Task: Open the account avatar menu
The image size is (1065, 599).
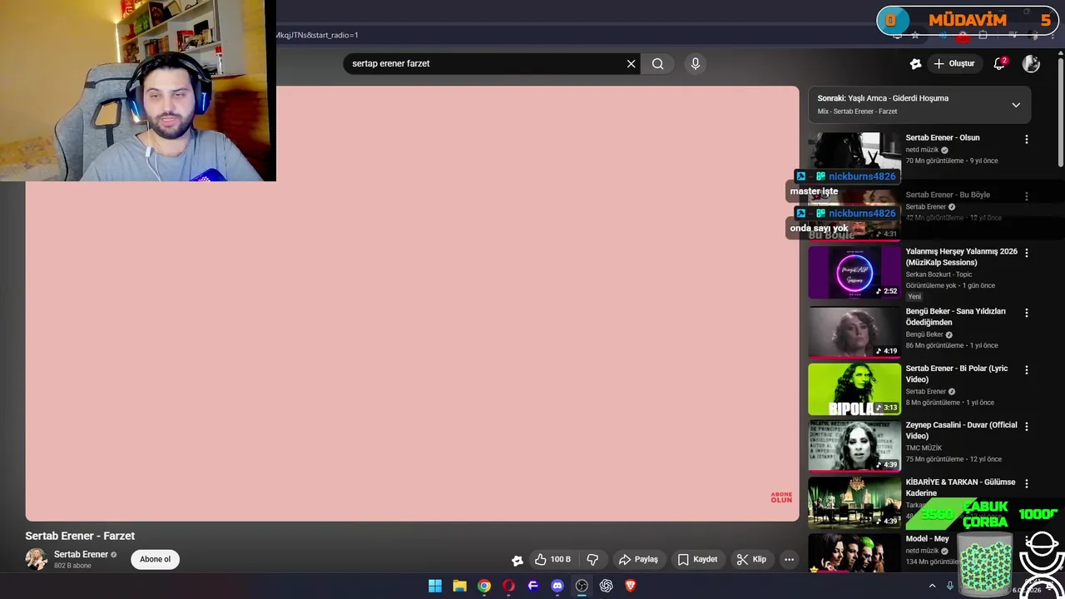Action: pos(1031,63)
